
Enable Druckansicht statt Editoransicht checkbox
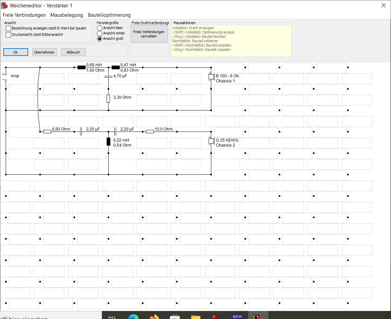(x=8, y=35)
